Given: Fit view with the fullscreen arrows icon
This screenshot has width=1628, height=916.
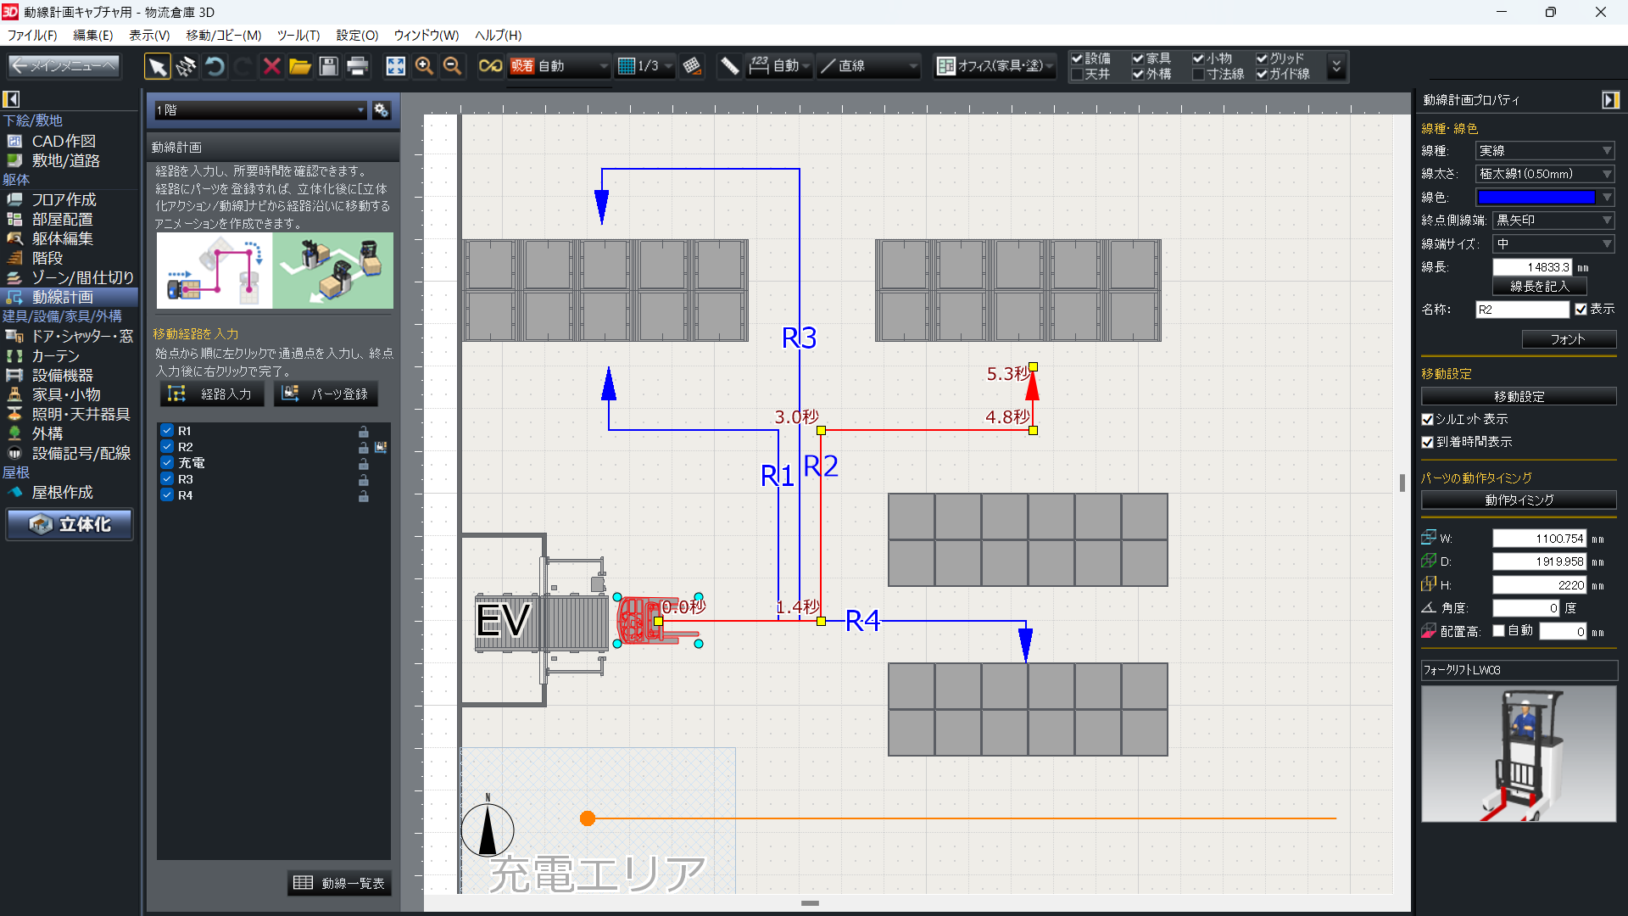Looking at the screenshot, I should 395,66.
